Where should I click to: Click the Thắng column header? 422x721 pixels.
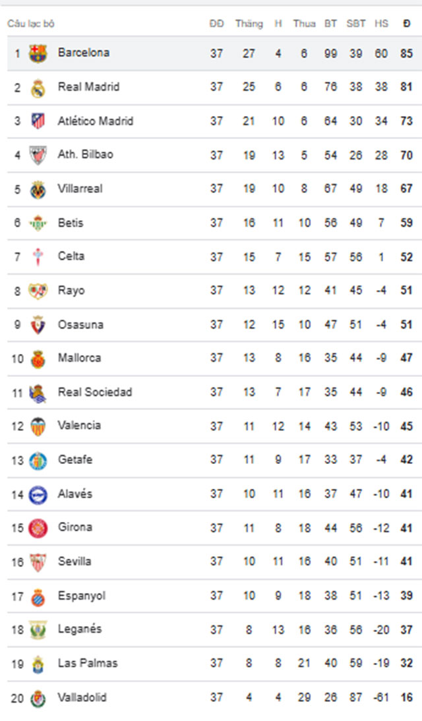tap(249, 24)
